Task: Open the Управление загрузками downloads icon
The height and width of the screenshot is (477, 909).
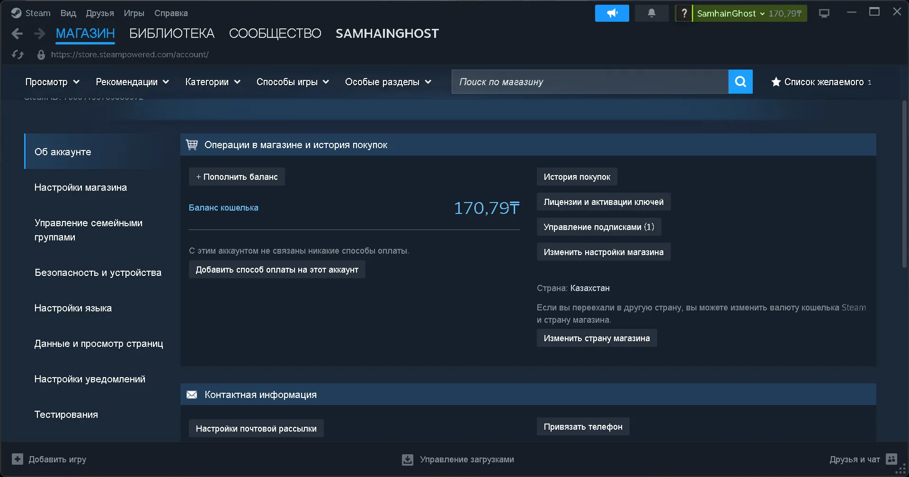Action: (x=408, y=459)
